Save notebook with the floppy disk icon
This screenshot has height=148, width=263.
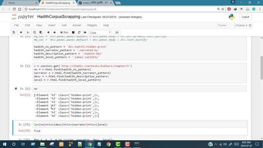[14, 32]
